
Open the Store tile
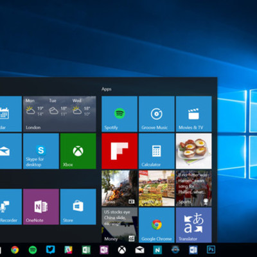[x=78, y=207]
